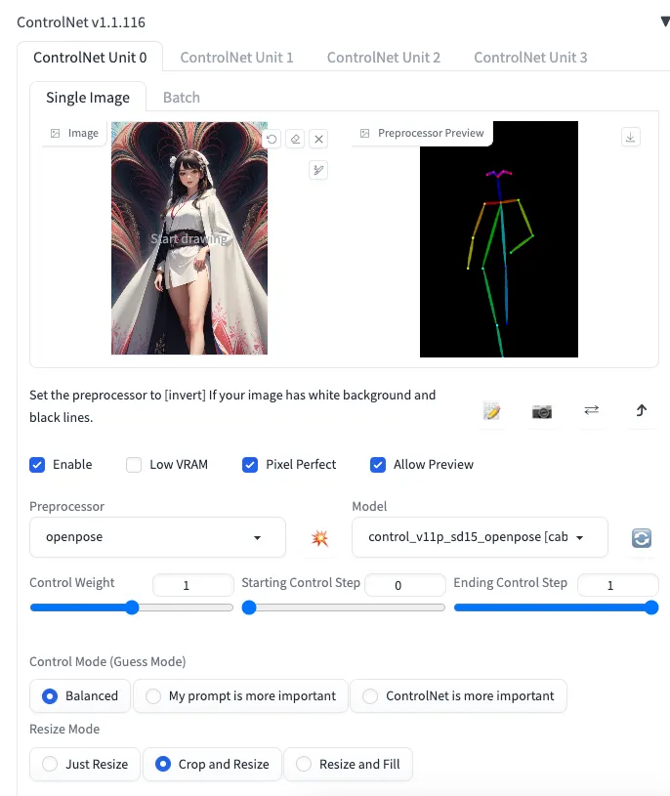Refresh the model list with the blue icon
Image resolution: width=670 pixels, height=796 pixels.
(642, 537)
